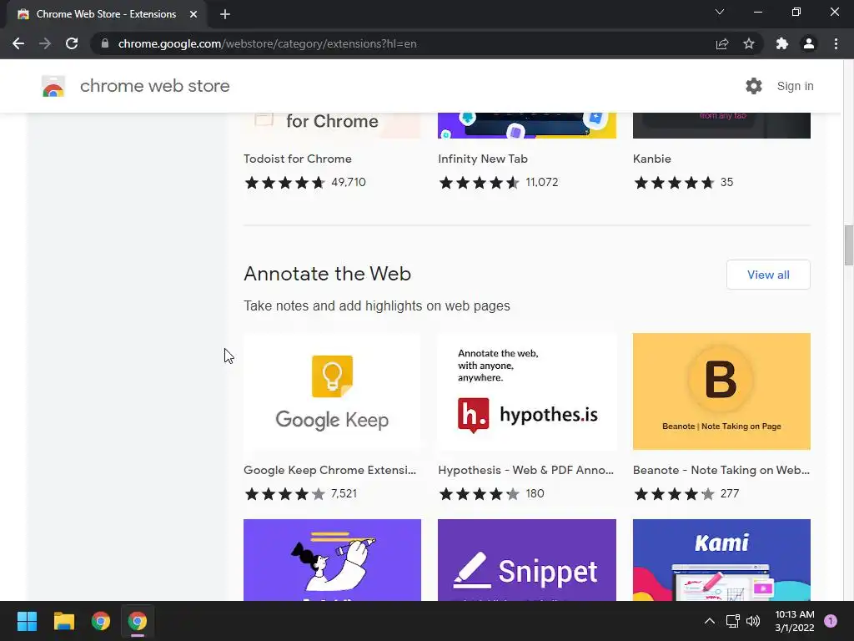Viewport: 854px width, 641px height.
Task: Click the Chrome Web Store logo
Action: pyautogui.click(x=53, y=86)
